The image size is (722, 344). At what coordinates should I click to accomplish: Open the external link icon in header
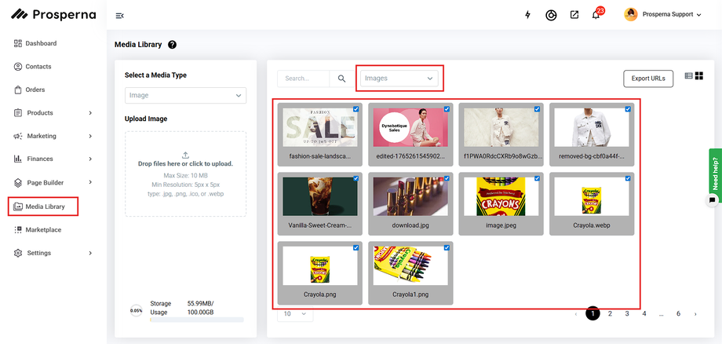click(574, 15)
